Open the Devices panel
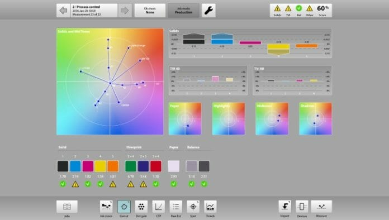389x220 pixels. (x=302, y=207)
